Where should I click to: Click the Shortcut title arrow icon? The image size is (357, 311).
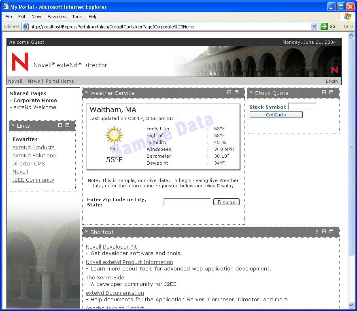tap(86, 232)
